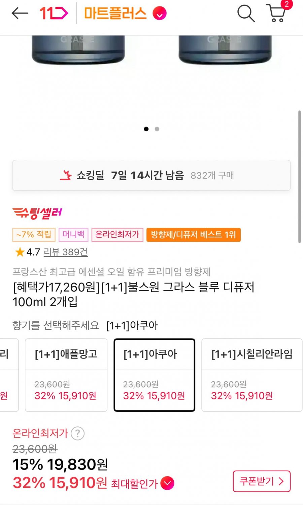Image resolution: width=303 pixels, height=505 pixels.
Task: Tap the 슈팅셀러 logo badge
Action: (37, 213)
